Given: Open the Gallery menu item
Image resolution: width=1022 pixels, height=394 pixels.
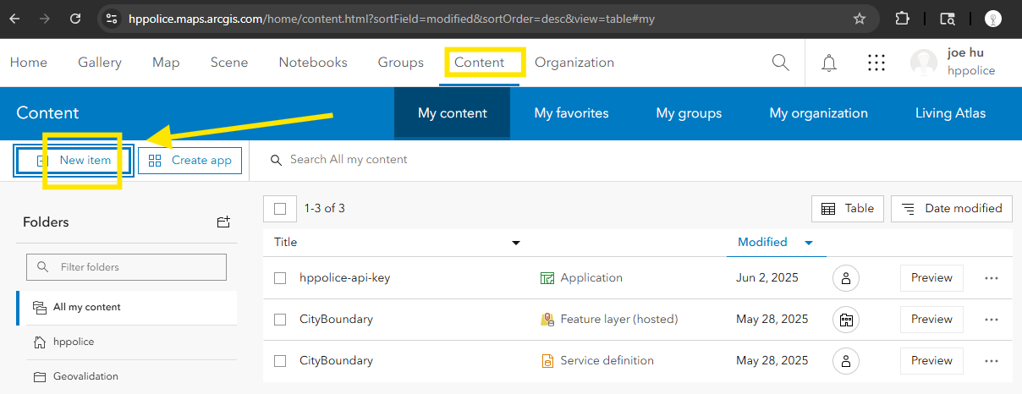Looking at the screenshot, I should 100,63.
